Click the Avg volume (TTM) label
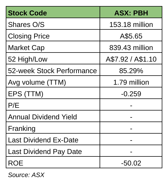This screenshot has width=167, height=182. [x=37, y=82]
